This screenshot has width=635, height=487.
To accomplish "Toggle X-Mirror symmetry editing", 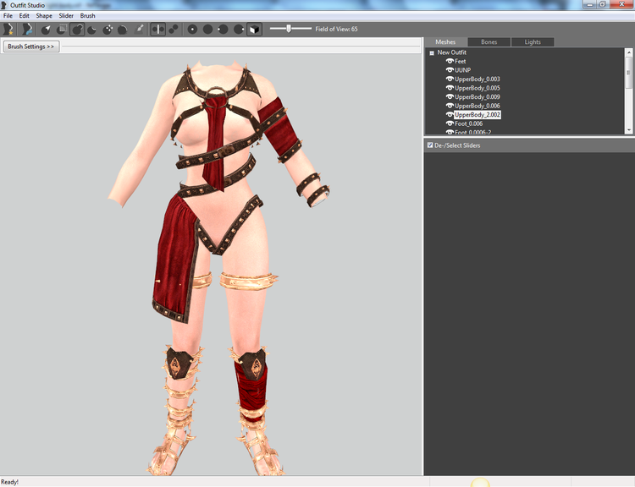I will pos(158,29).
